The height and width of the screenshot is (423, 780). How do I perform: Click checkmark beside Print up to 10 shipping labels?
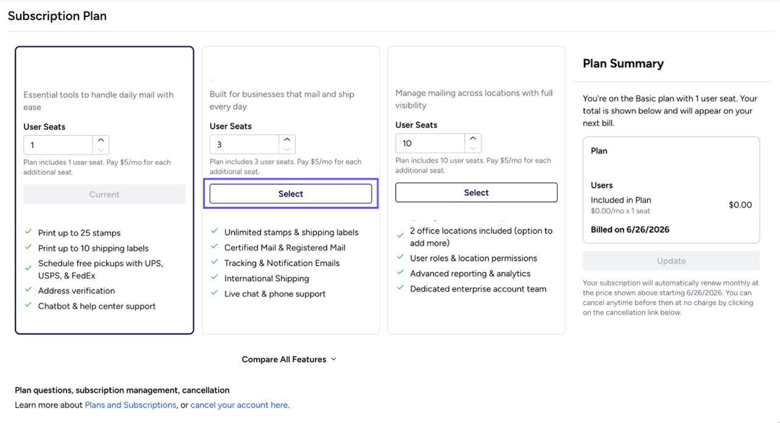click(28, 247)
